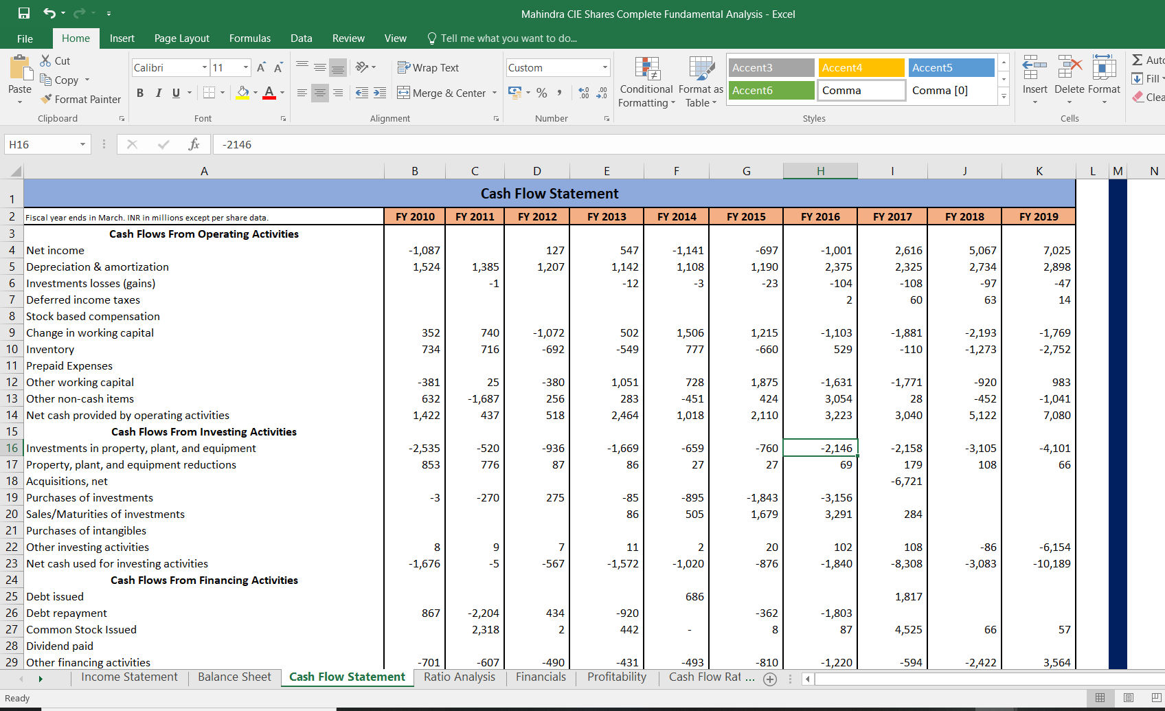Click the Select All corner triangle
The height and width of the screenshot is (711, 1165).
[x=16, y=171]
